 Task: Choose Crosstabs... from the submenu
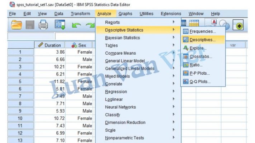point(203,56)
